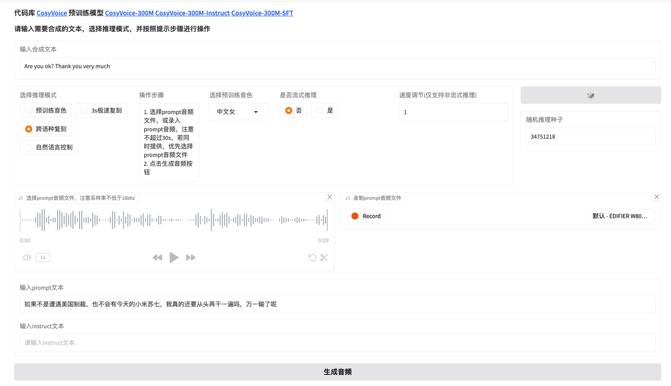Click the volume speaker icon

tap(27, 257)
